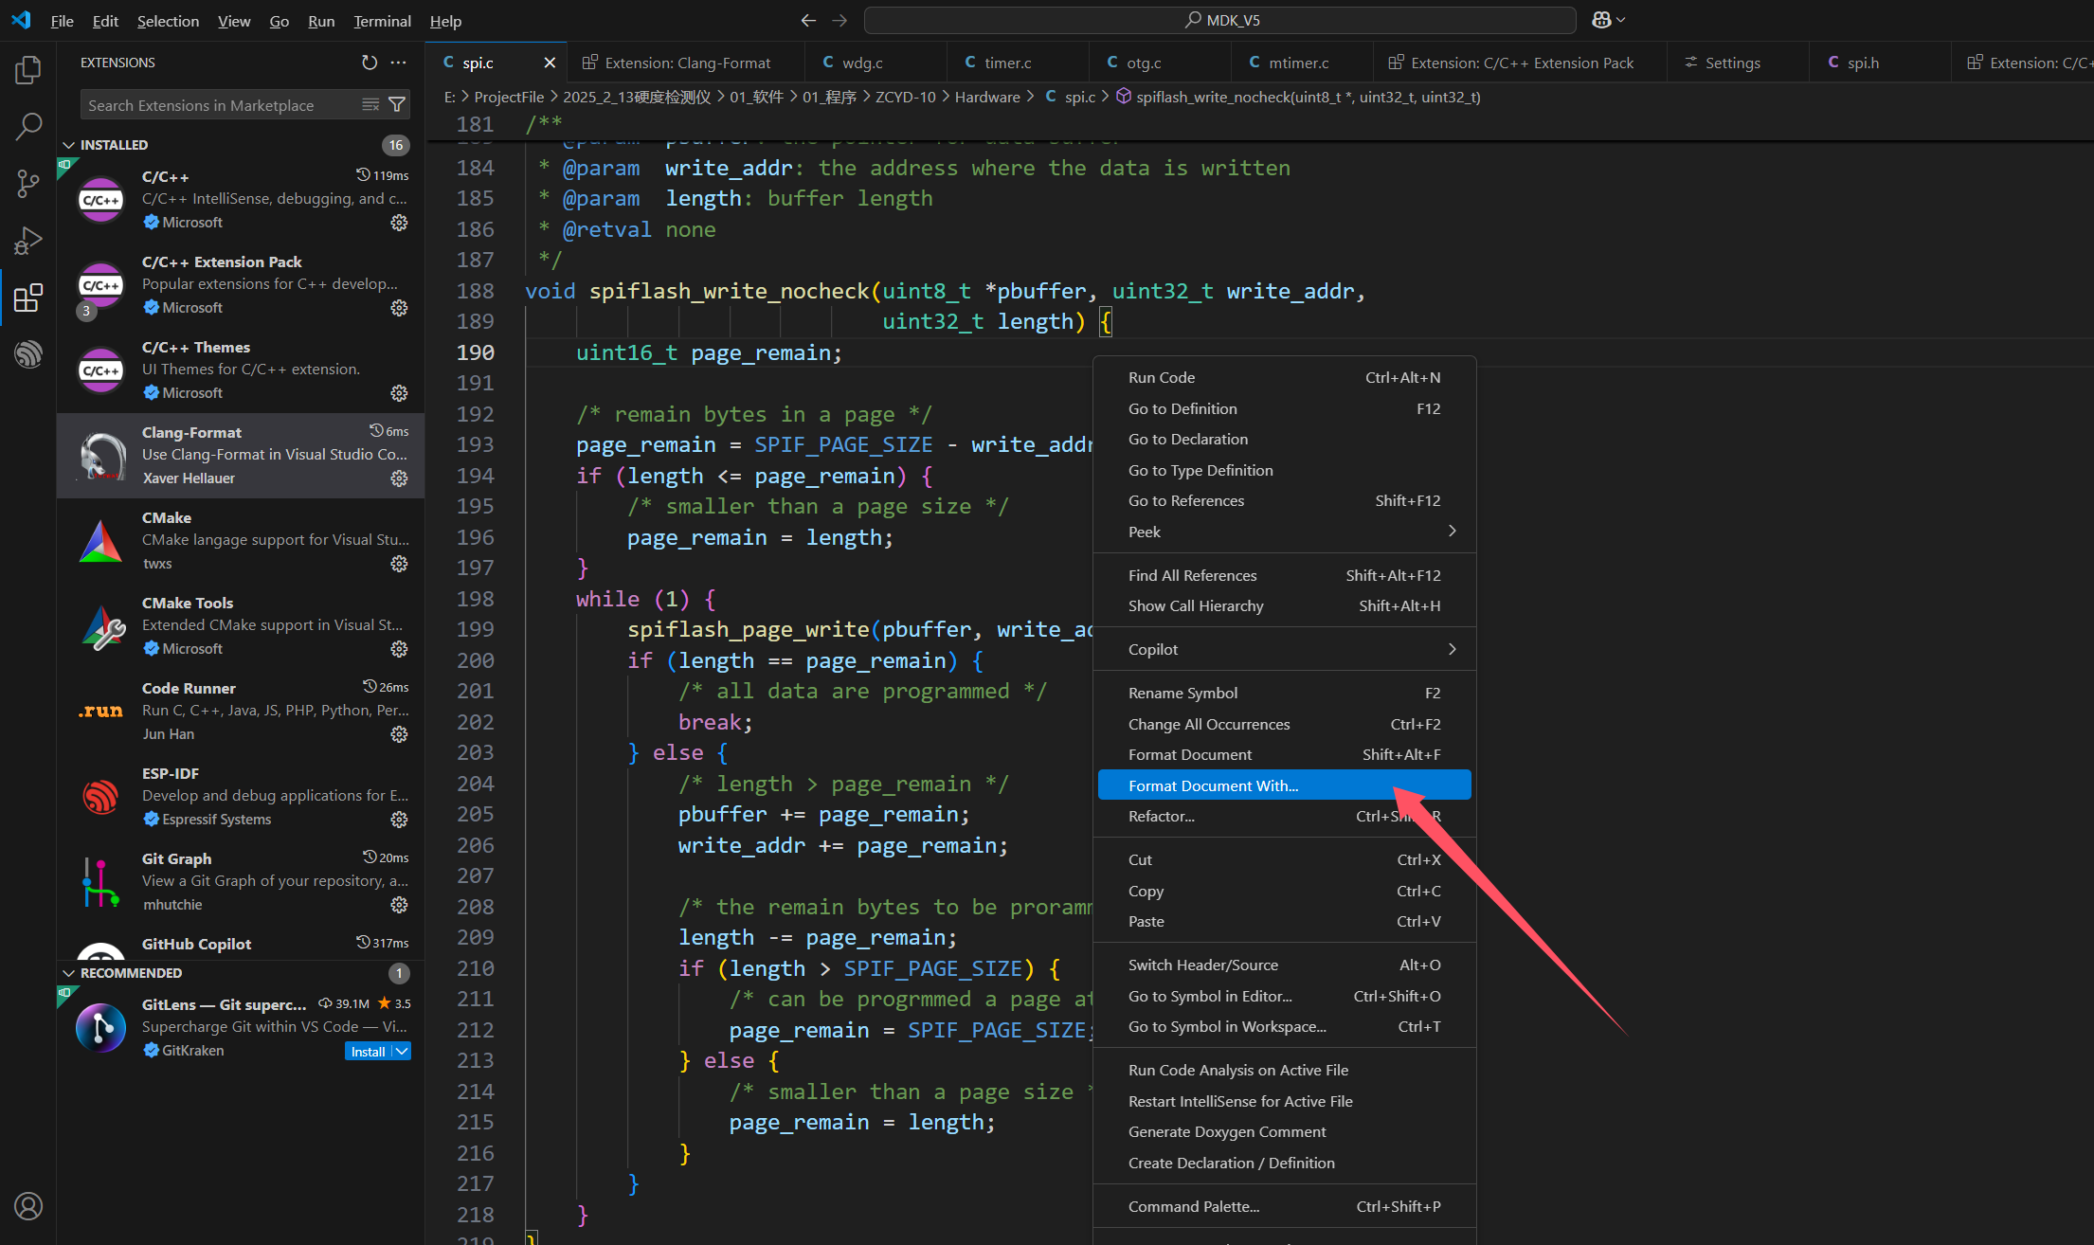The image size is (2094, 1245).
Task: Click the MDK_V5 search bar at the top
Action: click(x=1218, y=19)
